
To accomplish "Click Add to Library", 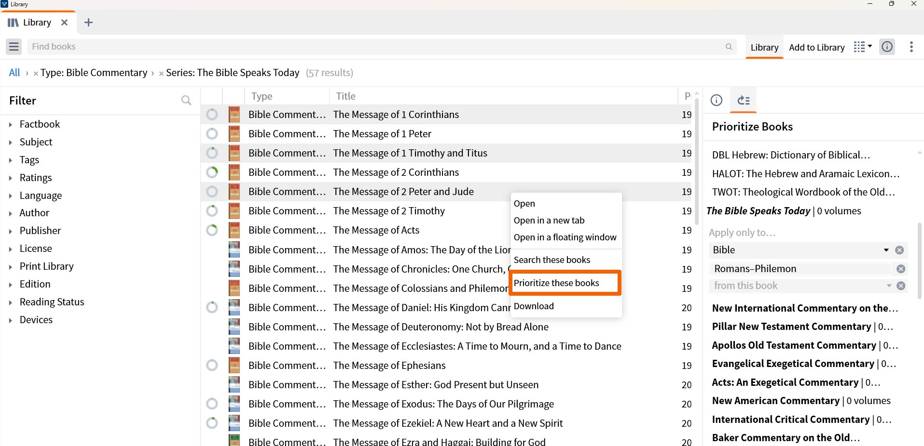I will (816, 47).
